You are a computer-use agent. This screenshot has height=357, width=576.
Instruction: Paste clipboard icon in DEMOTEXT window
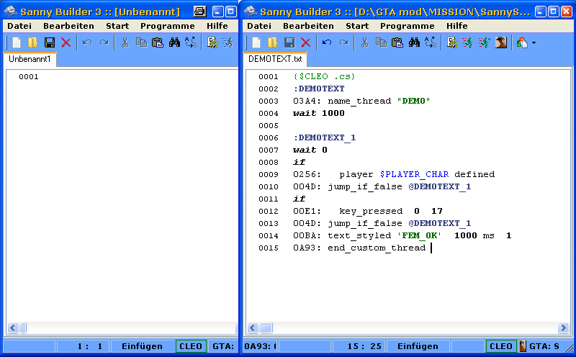pyautogui.click(x=397, y=42)
